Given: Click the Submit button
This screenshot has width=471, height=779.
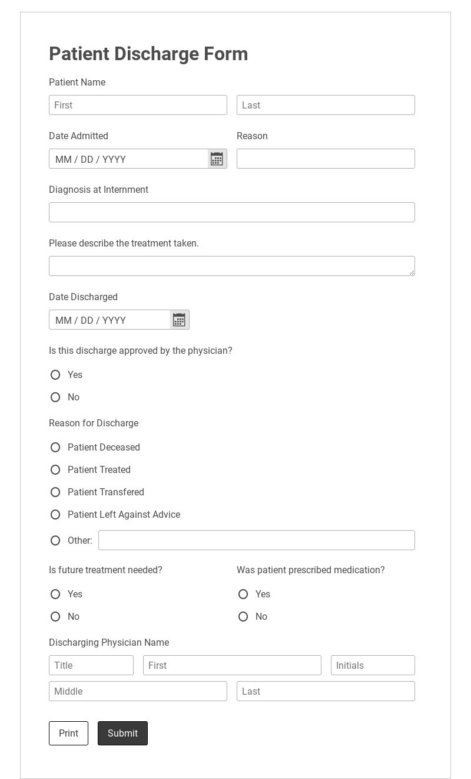Looking at the screenshot, I should pyautogui.click(x=122, y=733).
